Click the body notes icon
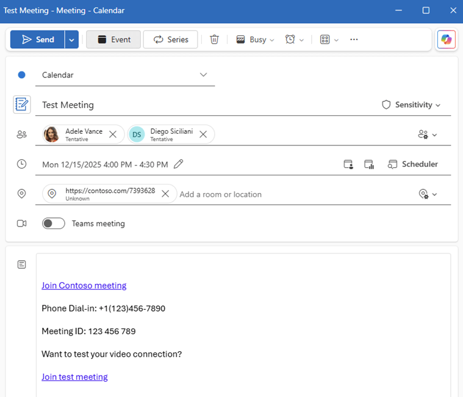Image resolution: width=463 pixels, height=397 pixels. [x=21, y=264]
